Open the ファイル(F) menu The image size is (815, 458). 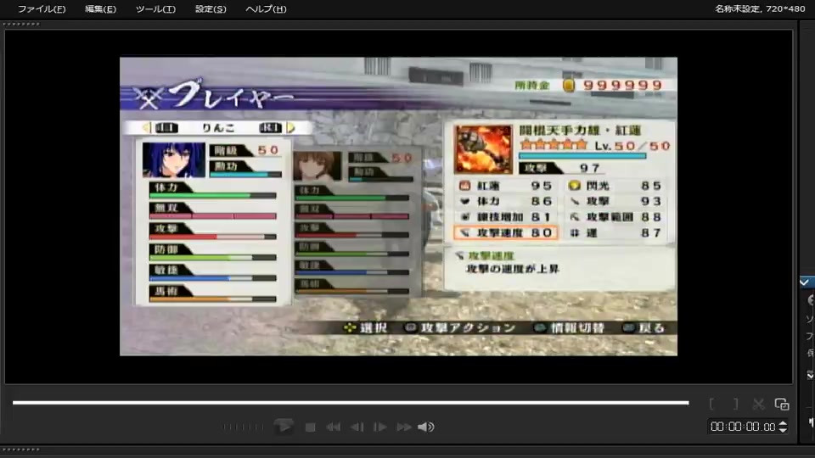click(x=42, y=8)
